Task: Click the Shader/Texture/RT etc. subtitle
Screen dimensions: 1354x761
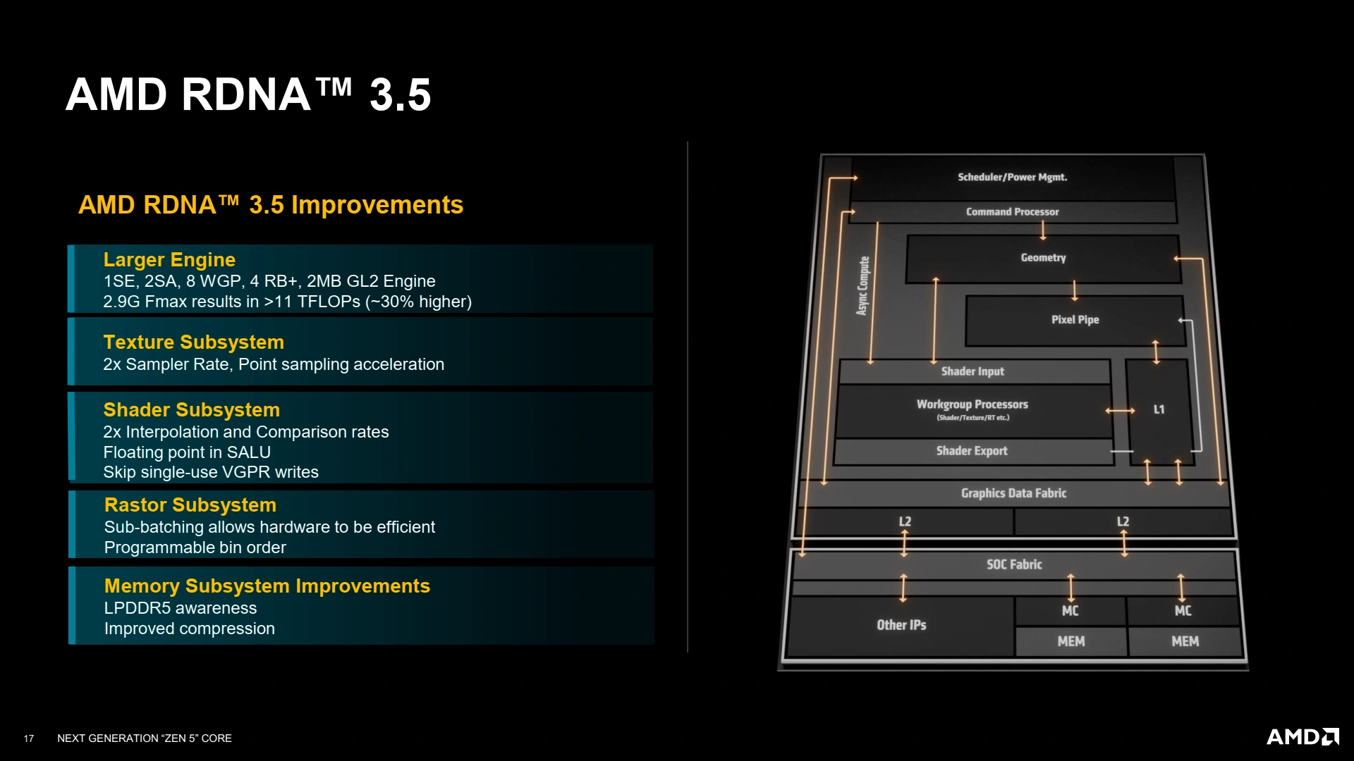Action: tap(973, 418)
